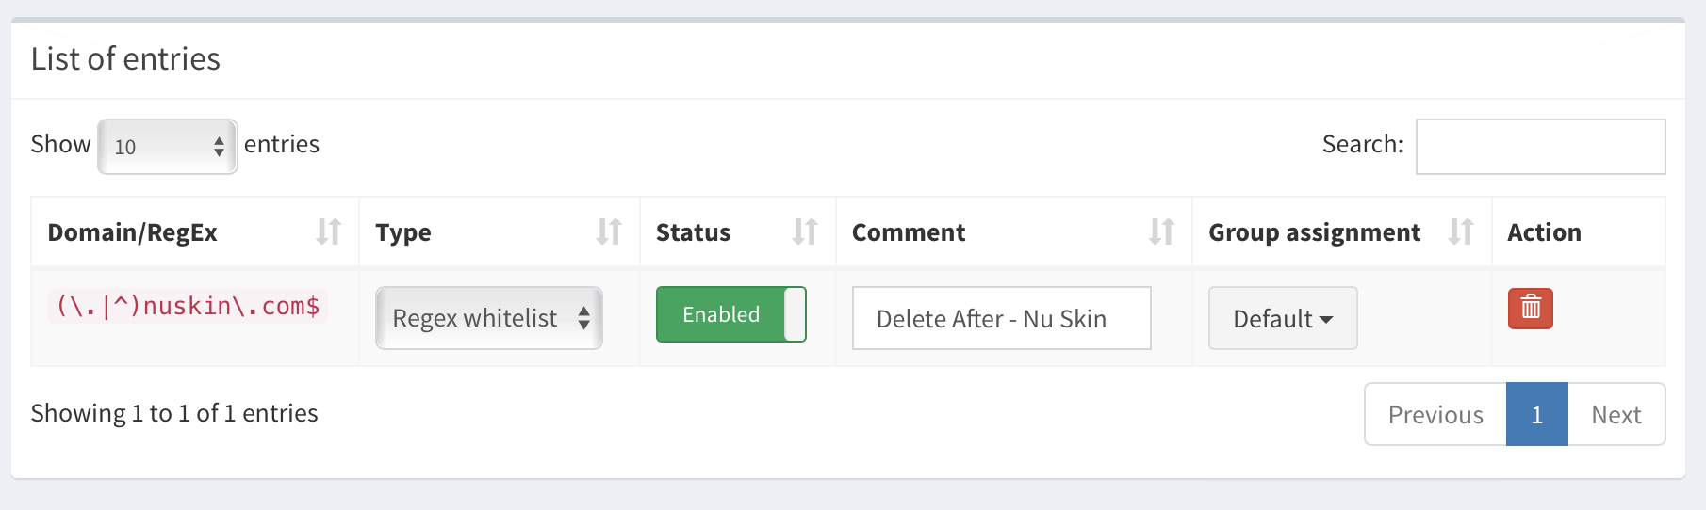The width and height of the screenshot is (1706, 510).
Task: Go to page 1 in pagination
Action: [x=1536, y=414]
